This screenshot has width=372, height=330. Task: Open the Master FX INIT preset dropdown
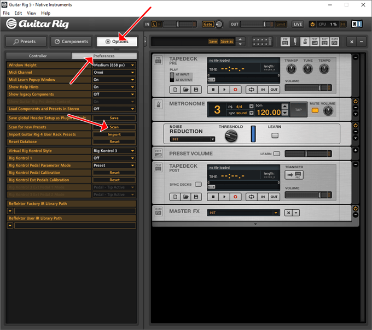pyautogui.click(x=243, y=213)
